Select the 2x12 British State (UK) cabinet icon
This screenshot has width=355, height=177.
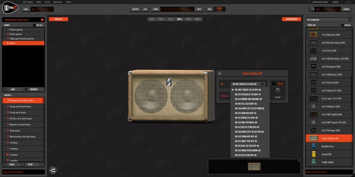tap(314, 42)
